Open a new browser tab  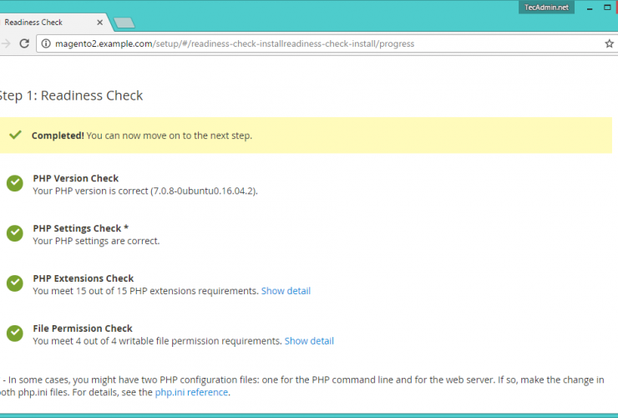(124, 23)
